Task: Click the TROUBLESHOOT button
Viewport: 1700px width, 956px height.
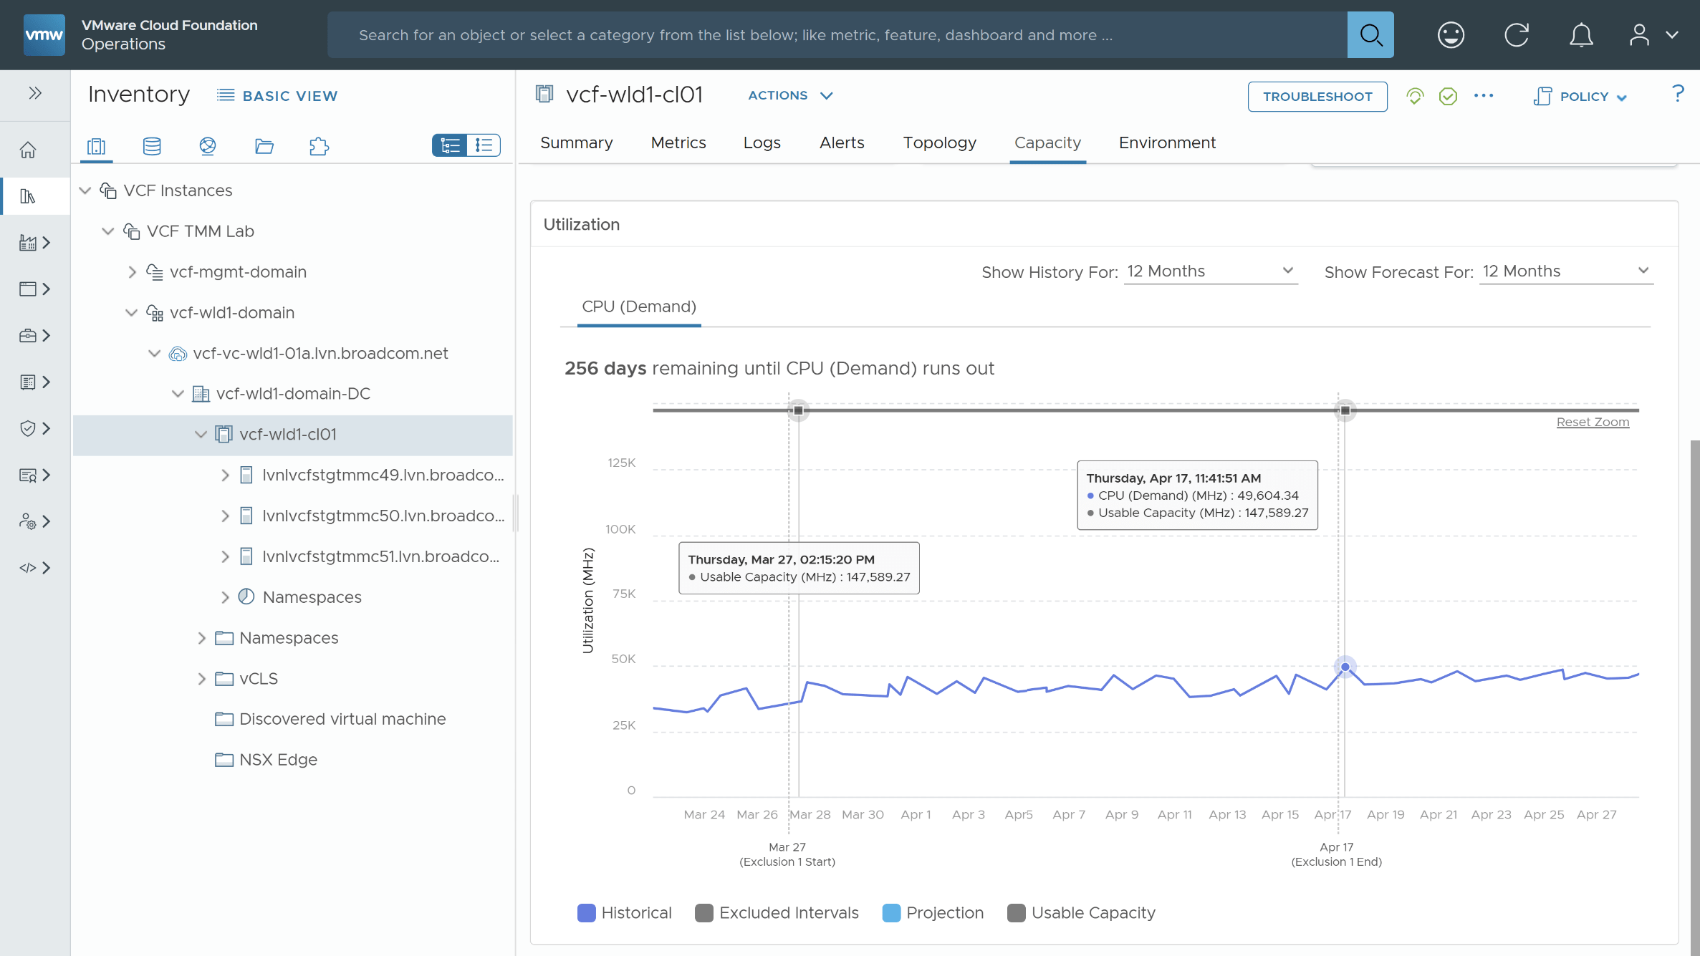Action: (1317, 96)
